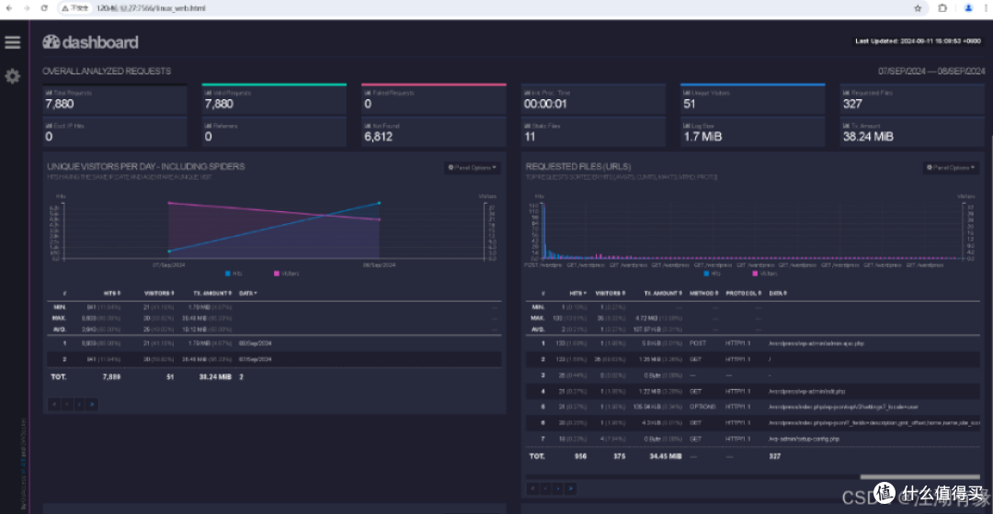Toggle Visitors series in Requested Files chart legend
Image resolution: width=993 pixels, height=514 pixels.
(765, 274)
